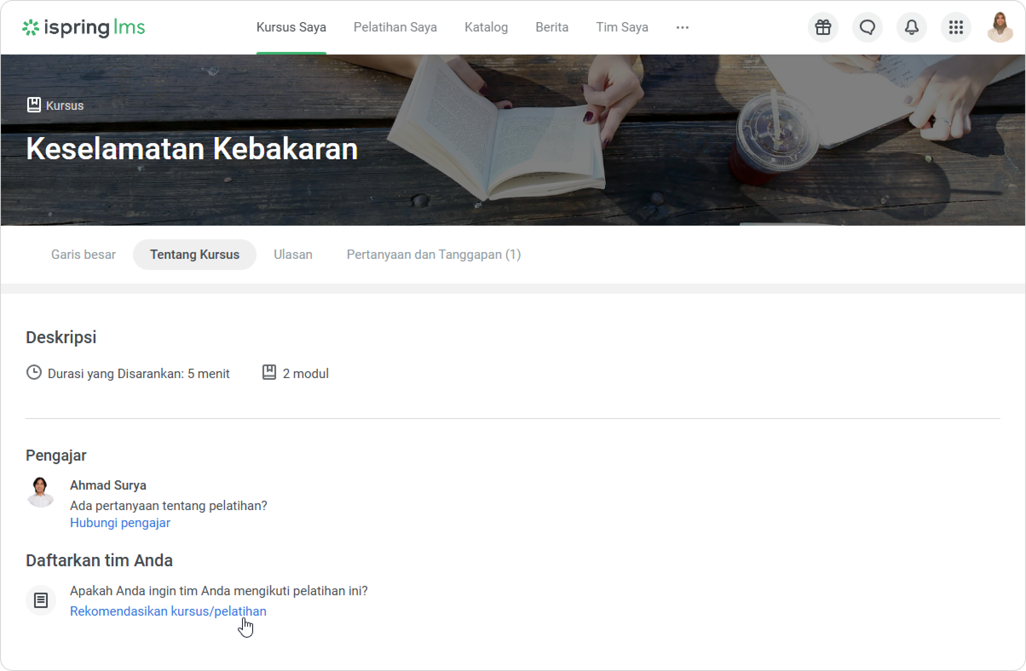Viewport: 1026px width, 671px height.
Task: Click Rekomendasikan kursus/pelatihan link
Action: tap(168, 611)
